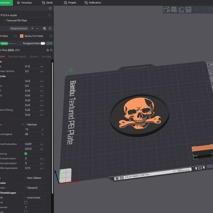Tick the empty checkbox below inner/outer
Viewport: 213px width, 213px height.
pos(26,202)
